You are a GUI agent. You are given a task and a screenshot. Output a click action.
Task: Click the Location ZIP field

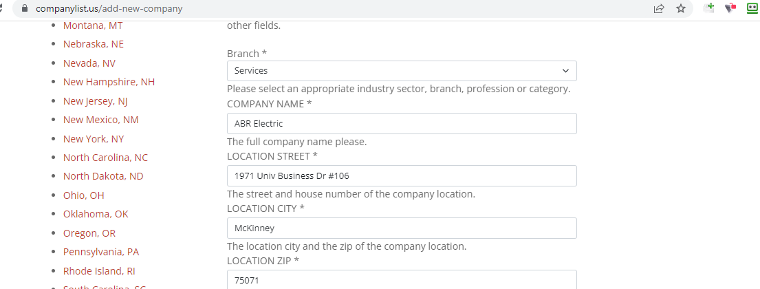click(x=402, y=279)
